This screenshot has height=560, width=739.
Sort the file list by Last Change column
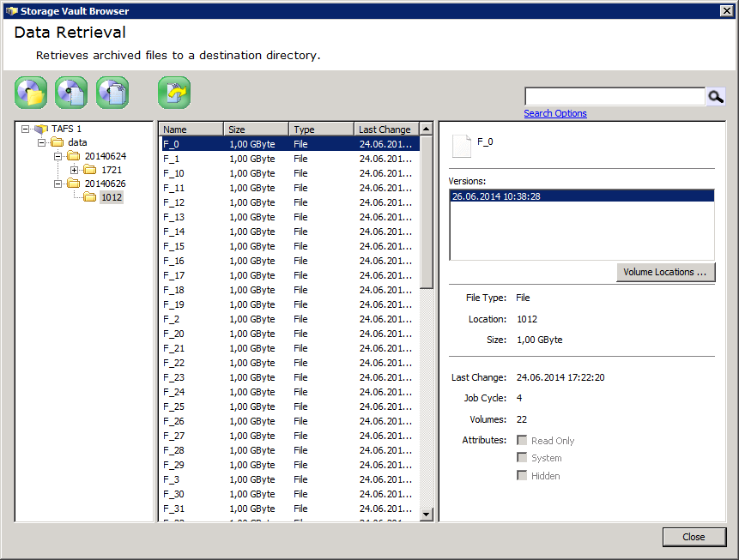coord(386,129)
